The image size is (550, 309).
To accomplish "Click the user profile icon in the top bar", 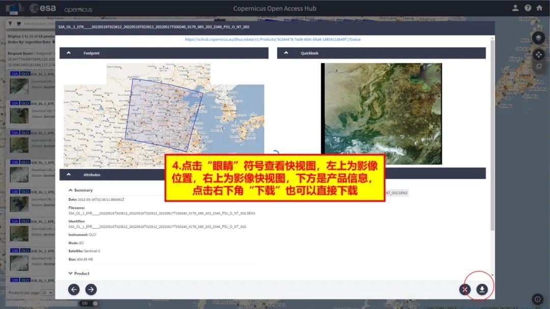I will tap(515, 8).
